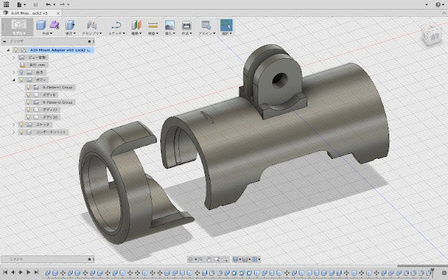Redo the last undone action
The image size is (448, 280).
click(64, 4)
